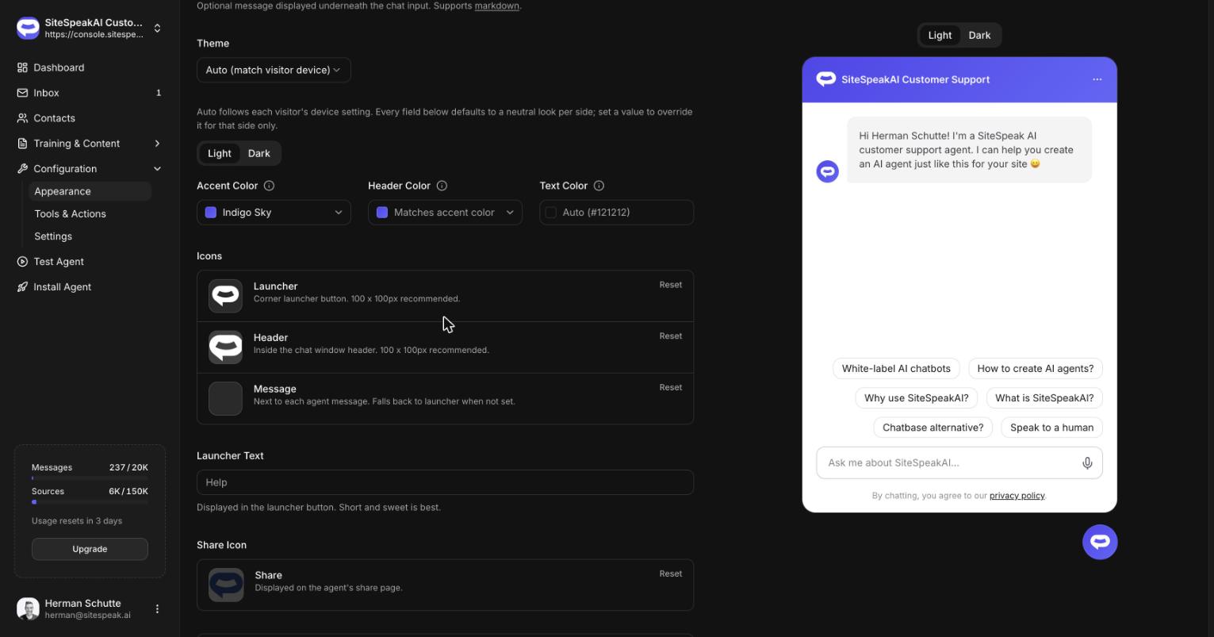This screenshot has width=1214, height=637.
Task: Select 'How to create AI agents?' suggestion
Action: pyautogui.click(x=1036, y=369)
